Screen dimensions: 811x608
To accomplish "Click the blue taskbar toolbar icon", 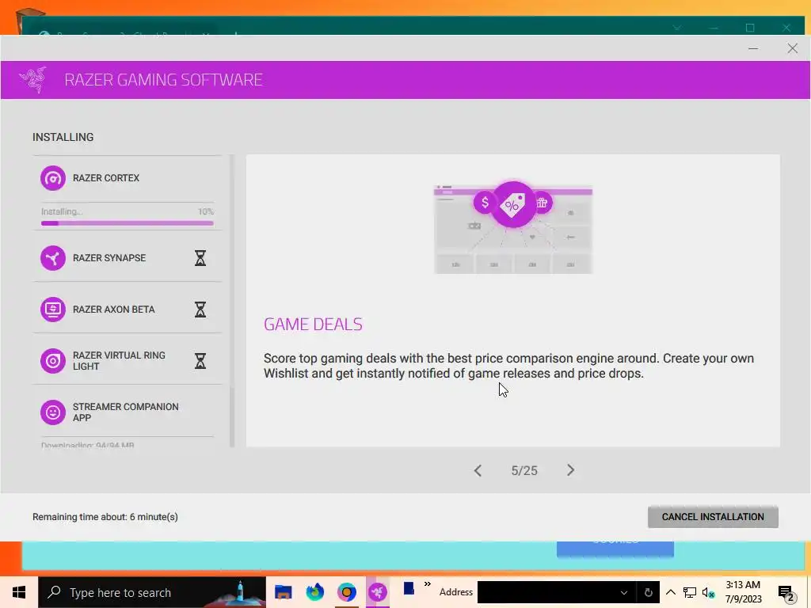I will coord(409,588).
